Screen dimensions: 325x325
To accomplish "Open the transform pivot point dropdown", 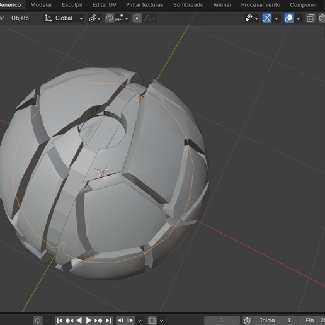I will coord(95,18).
